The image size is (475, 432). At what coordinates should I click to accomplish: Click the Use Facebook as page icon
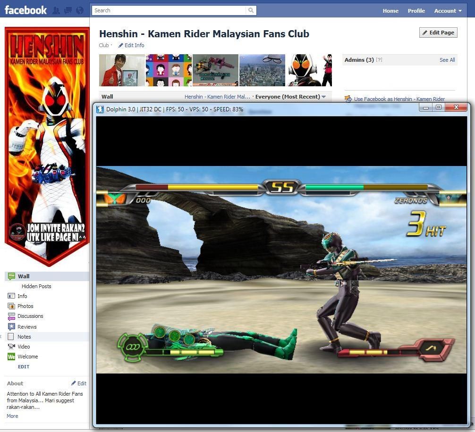pyautogui.click(x=348, y=99)
